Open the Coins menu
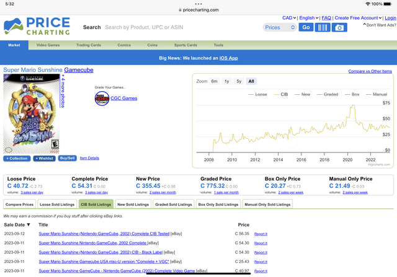This screenshot has height=277, width=397. point(153,45)
